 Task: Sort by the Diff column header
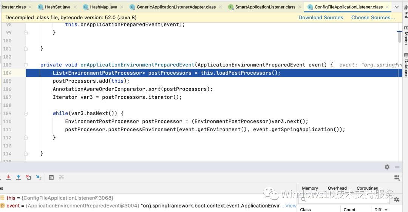tap(381, 210)
